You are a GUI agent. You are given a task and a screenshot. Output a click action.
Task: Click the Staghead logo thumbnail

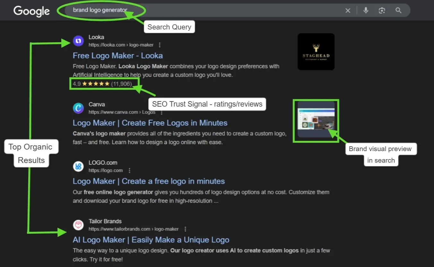pos(316,52)
